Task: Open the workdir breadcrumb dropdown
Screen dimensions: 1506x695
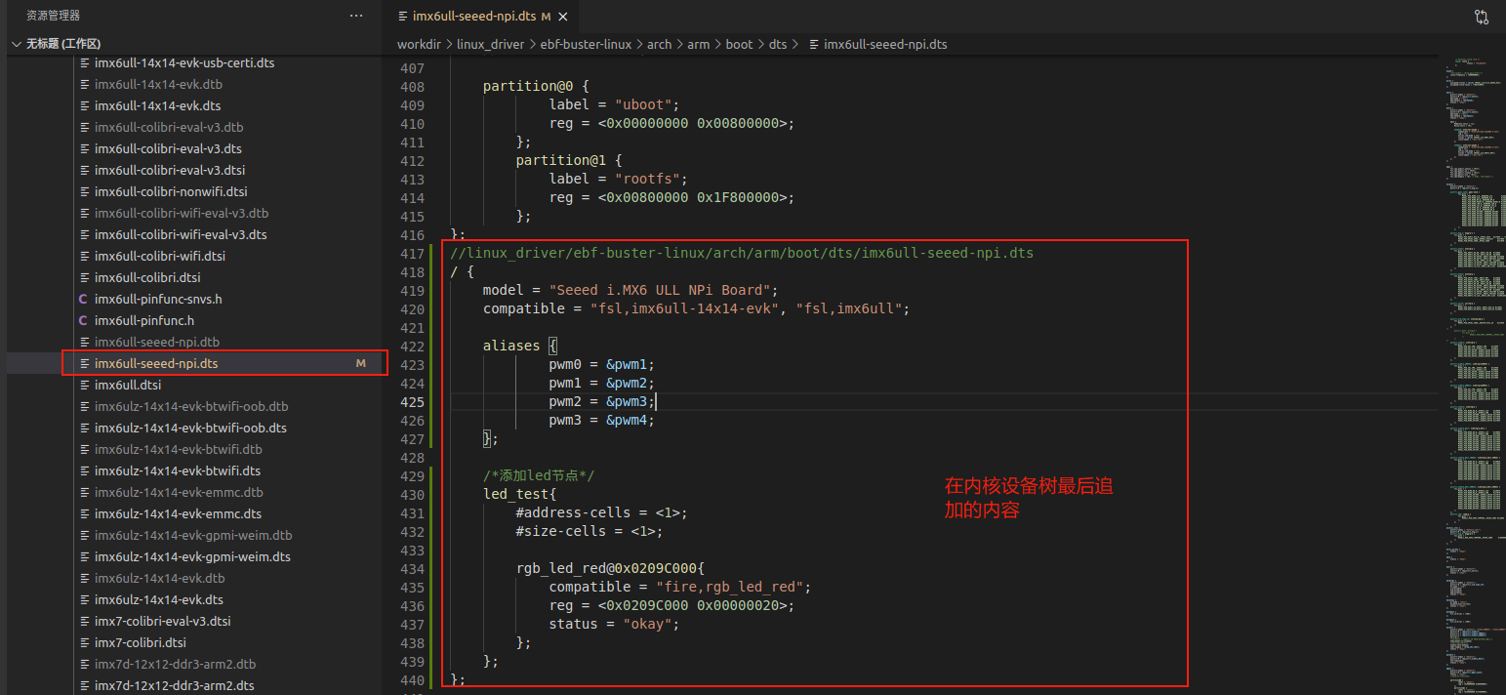Action: pos(419,44)
